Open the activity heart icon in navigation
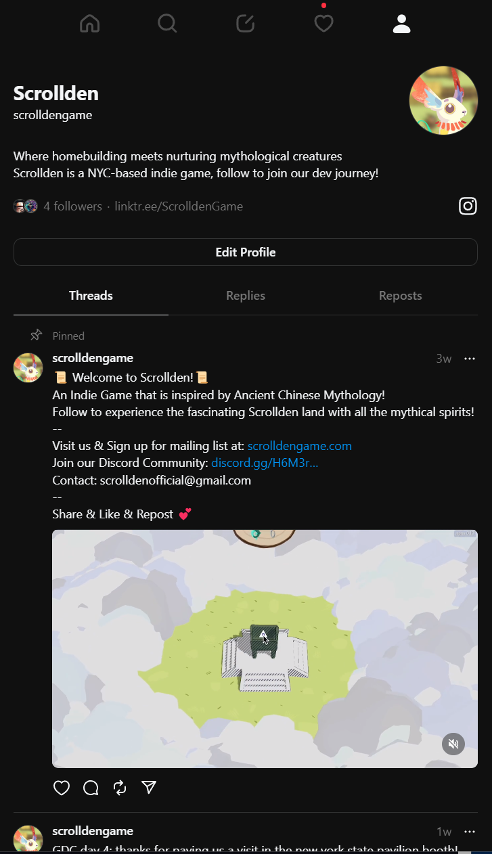492x854 pixels. 323,24
